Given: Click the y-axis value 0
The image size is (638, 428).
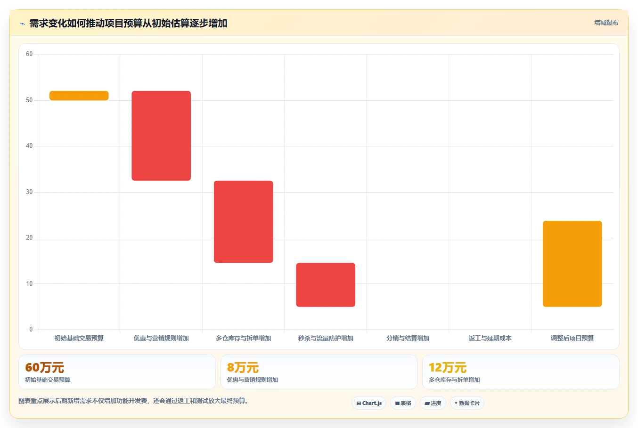Looking at the screenshot, I should [31, 330].
